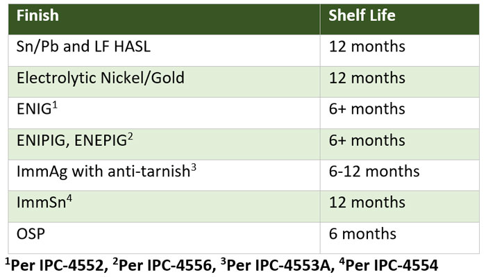Select the ImmSn finish cell

(164, 206)
